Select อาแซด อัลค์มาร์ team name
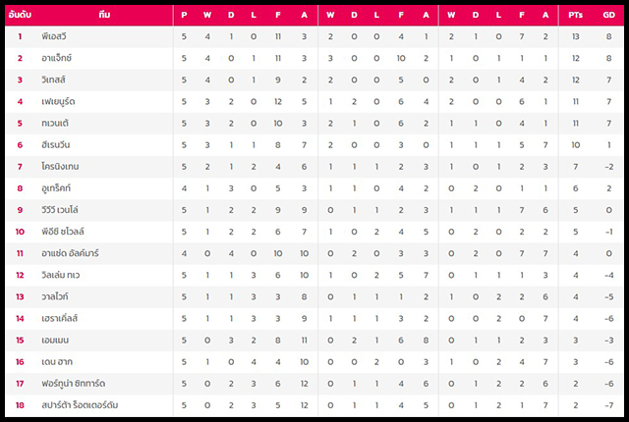 tap(70, 253)
